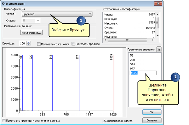Image resolution: width=189 pixels, height=125 pixels.
Task: Click the red break line labeled 1529
Action: click(x=113, y=83)
